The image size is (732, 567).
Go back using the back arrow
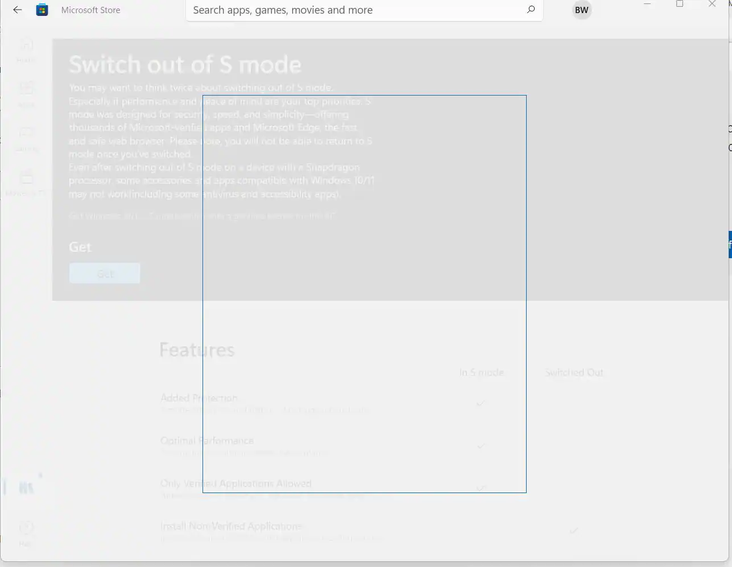click(x=18, y=10)
